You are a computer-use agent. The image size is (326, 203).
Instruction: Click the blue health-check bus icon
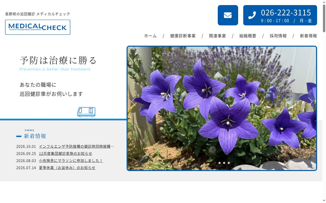click(86, 112)
